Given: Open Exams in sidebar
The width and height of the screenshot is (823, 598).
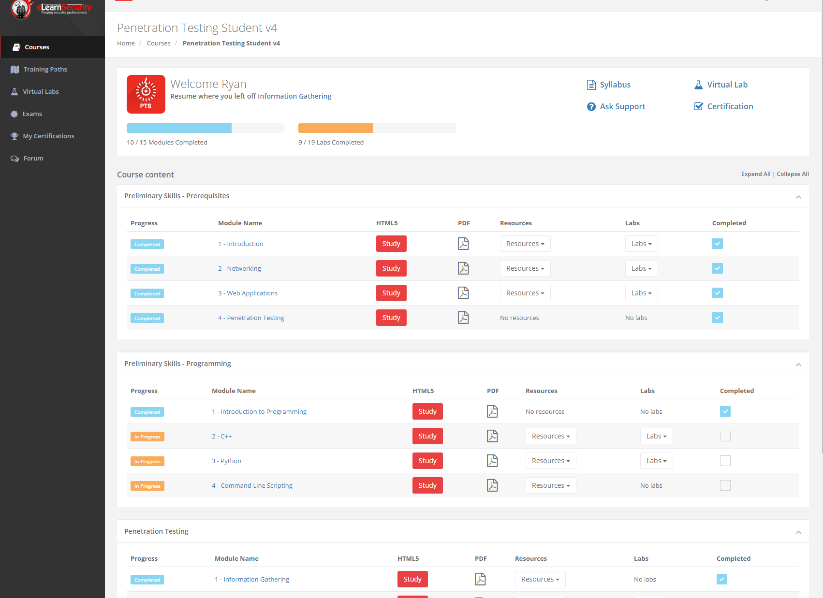Looking at the screenshot, I should [x=52, y=114].
